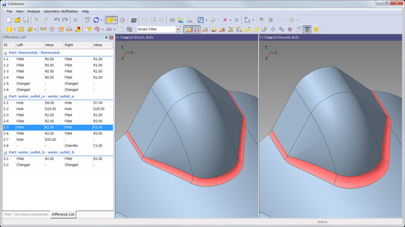Select the highlighted row 2-5 Fillet
405x227 pixels.
pyautogui.click(x=58, y=128)
